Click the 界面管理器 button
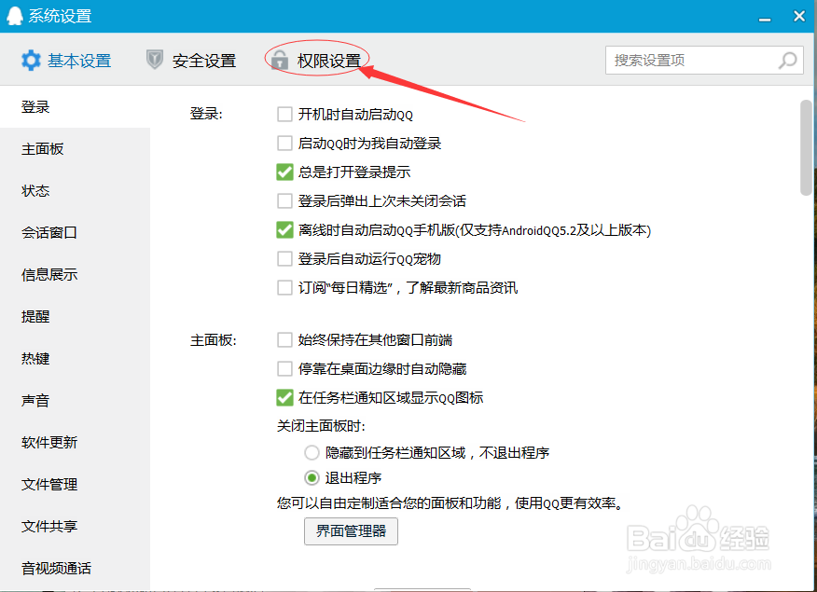 351,531
